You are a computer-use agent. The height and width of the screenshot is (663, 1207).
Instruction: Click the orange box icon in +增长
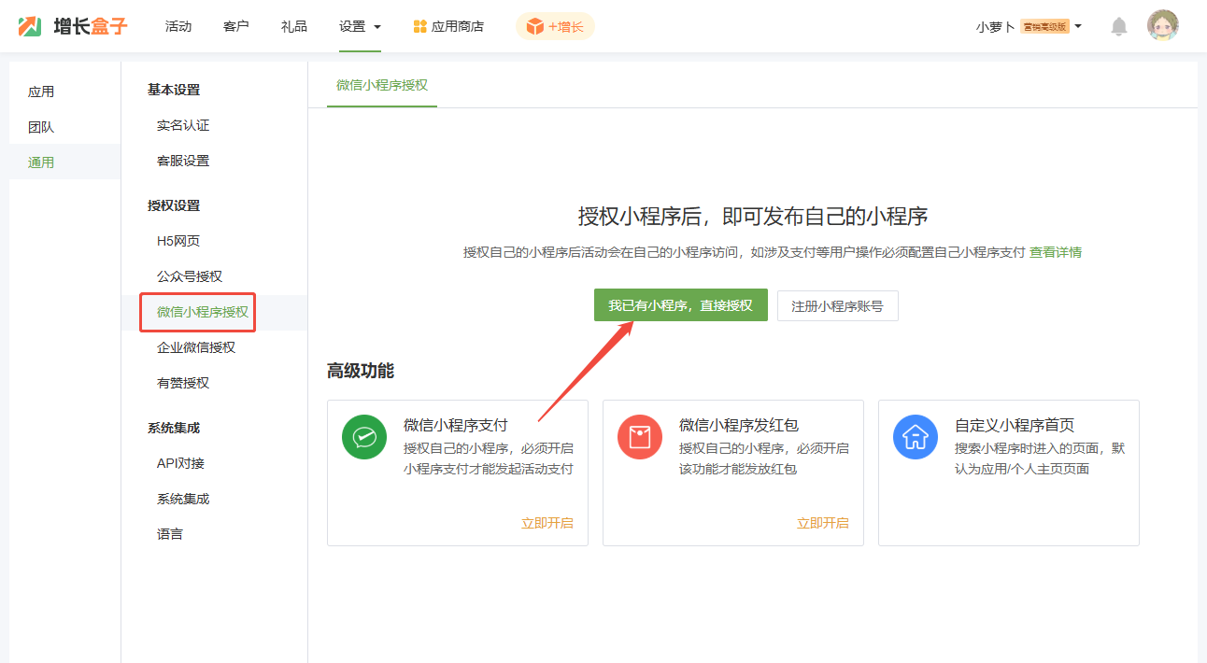coord(534,26)
